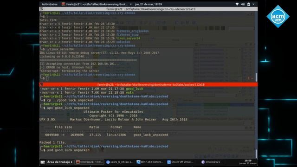Click the 'ERROR no host: Unknown host' line
The image size is (297, 167).
(66, 67)
